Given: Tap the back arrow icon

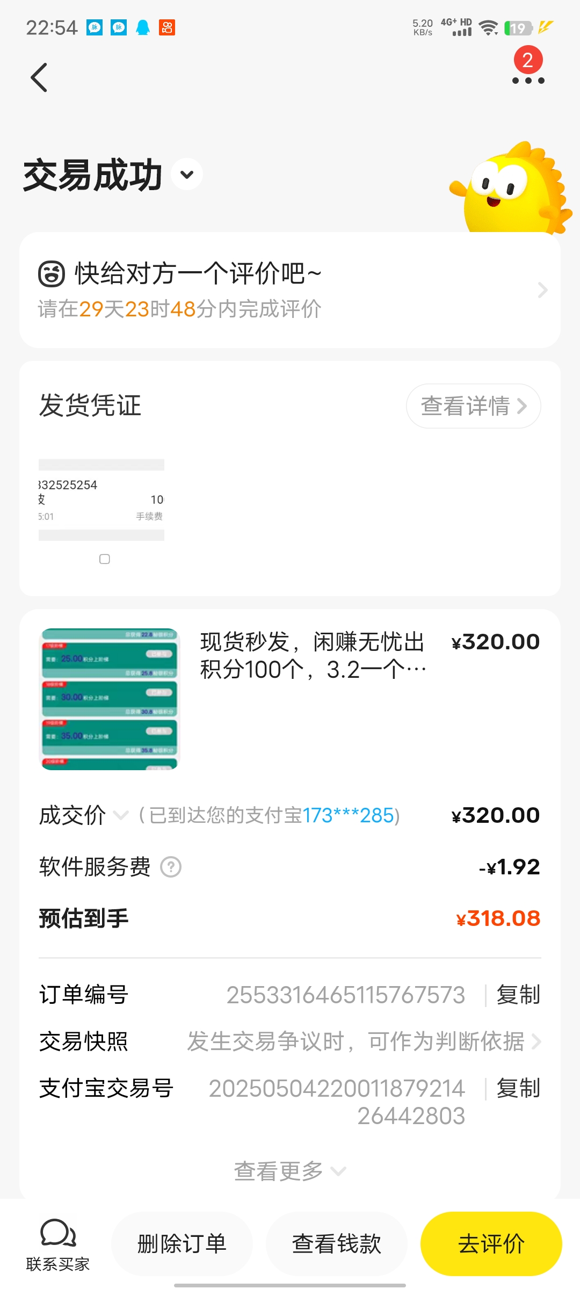Looking at the screenshot, I should pos(39,77).
